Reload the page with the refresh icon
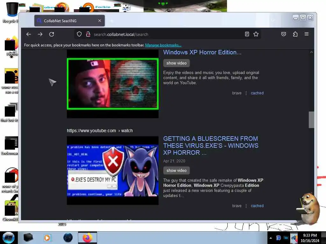The width and height of the screenshot is (326, 244). click(x=52, y=34)
